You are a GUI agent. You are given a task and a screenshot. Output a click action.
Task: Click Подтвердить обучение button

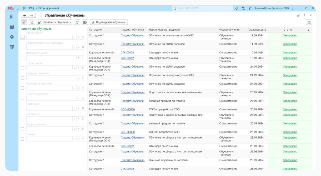(x=109, y=22)
